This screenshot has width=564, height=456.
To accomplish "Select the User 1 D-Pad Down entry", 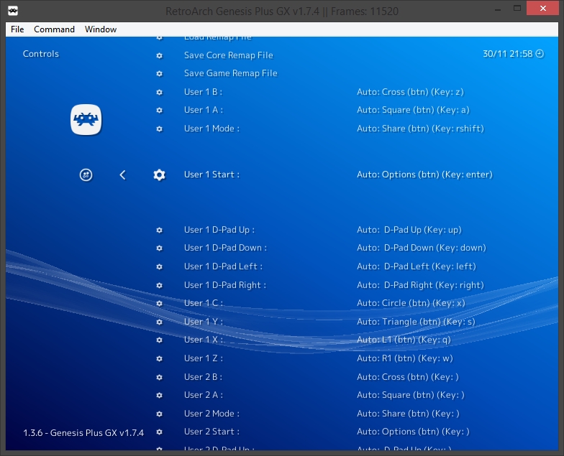I will 226,248.
